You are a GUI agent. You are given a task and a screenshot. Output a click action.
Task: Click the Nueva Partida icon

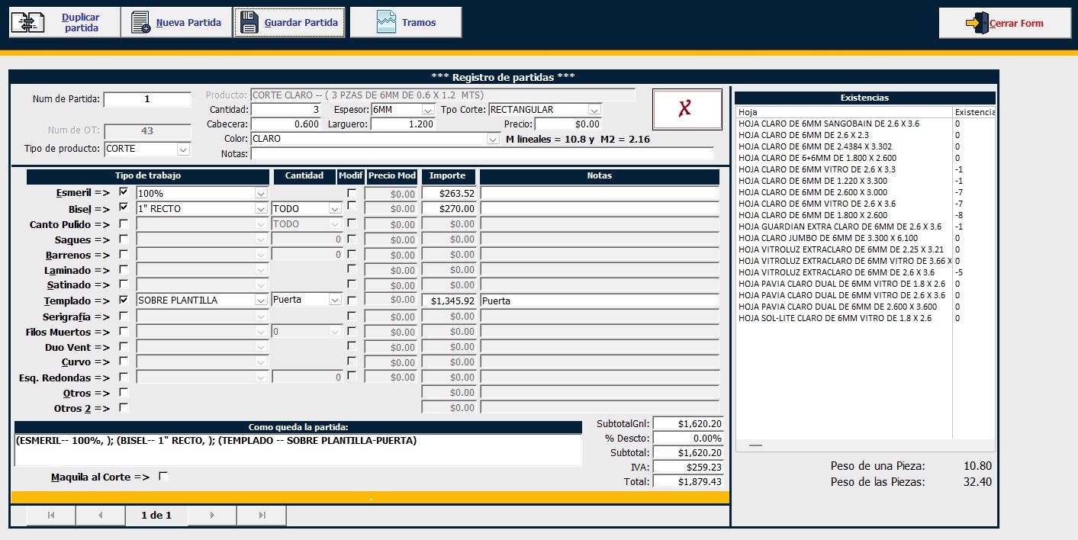pyautogui.click(x=140, y=22)
